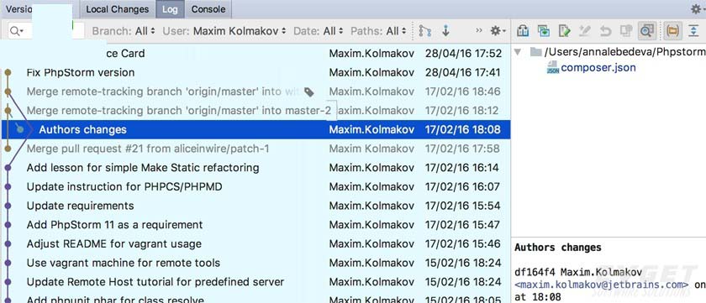The image size is (706, 303).
Task: Click Show Diff with Local icon
Action: 544,31
